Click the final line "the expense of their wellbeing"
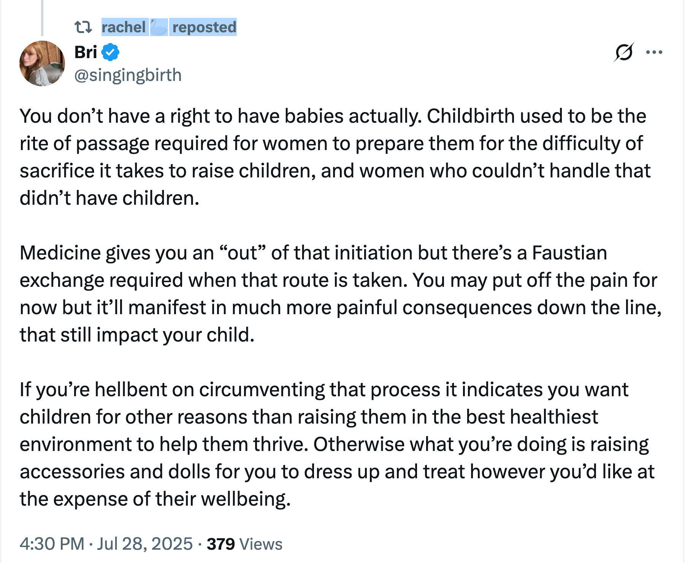Viewport: 685px width, 563px height. pyautogui.click(x=155, y=499)
